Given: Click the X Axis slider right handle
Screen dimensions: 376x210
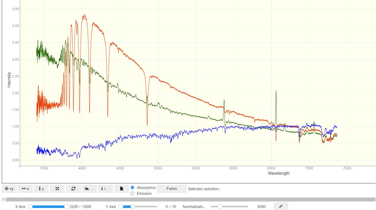Looking at the screenshot, I should [66, 207].
